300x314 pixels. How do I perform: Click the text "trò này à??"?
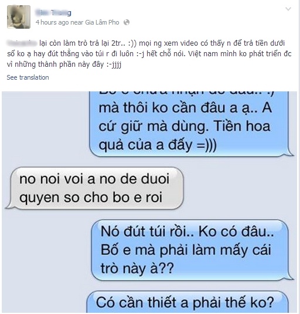click(x=137, y=268)
